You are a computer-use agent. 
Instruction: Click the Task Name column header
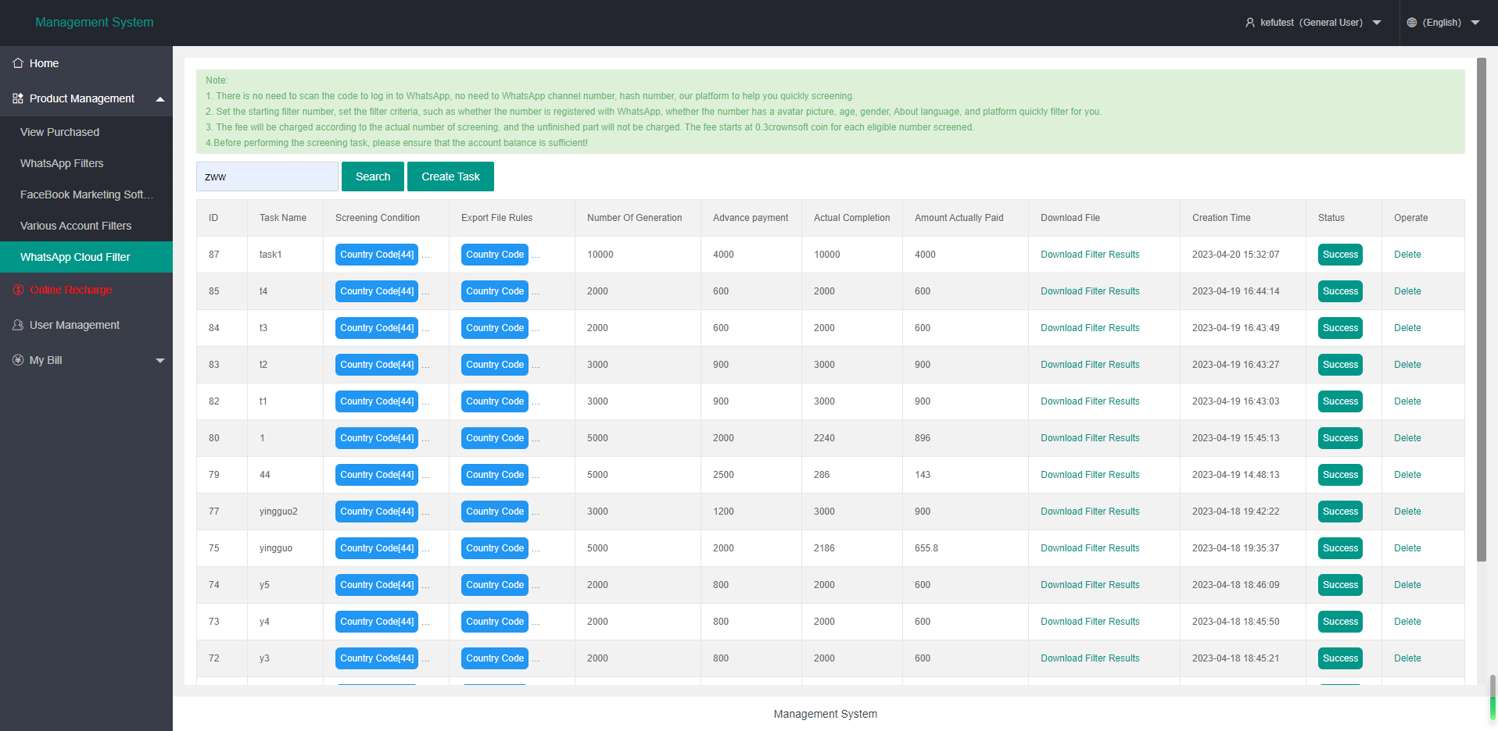pyautogui.click(x=283, y=218)
